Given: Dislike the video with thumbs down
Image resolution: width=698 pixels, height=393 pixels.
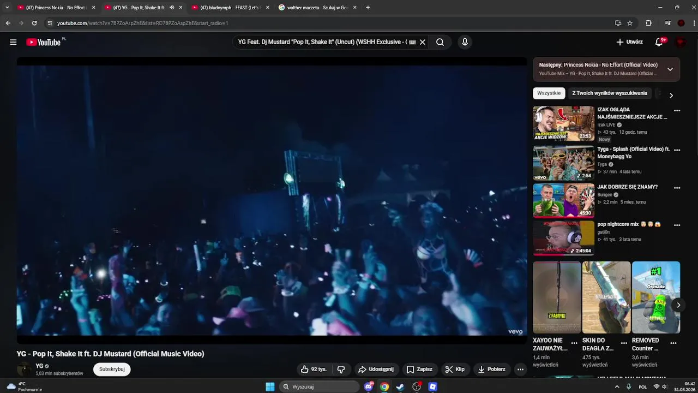Looking at the screenshot, I should (x=341, y=370).
